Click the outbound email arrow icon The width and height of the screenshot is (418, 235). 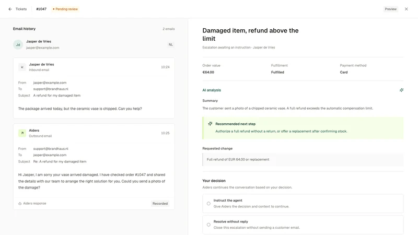pyautogui.click(x=22, y=133)
